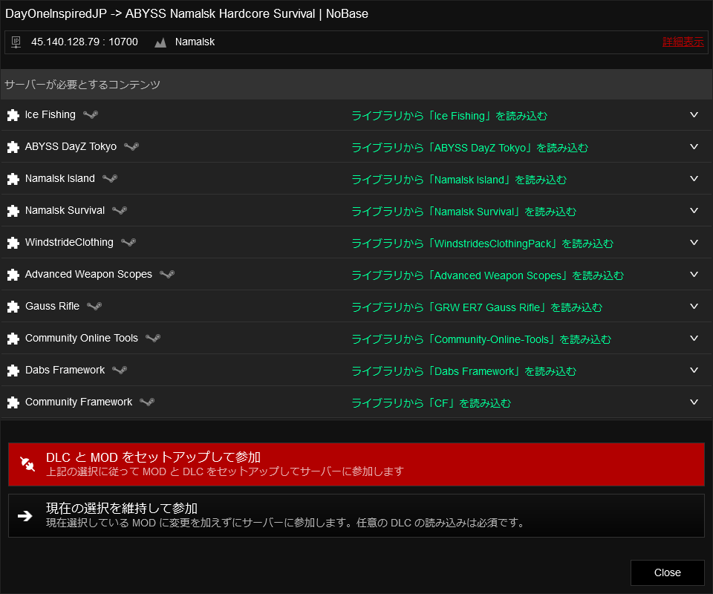
Task: Click Steam icon next to Community Online Tools
Action: click(153, 338)
